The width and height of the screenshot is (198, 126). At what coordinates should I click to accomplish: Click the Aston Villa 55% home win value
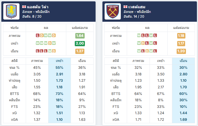click(x=59, y=67)
